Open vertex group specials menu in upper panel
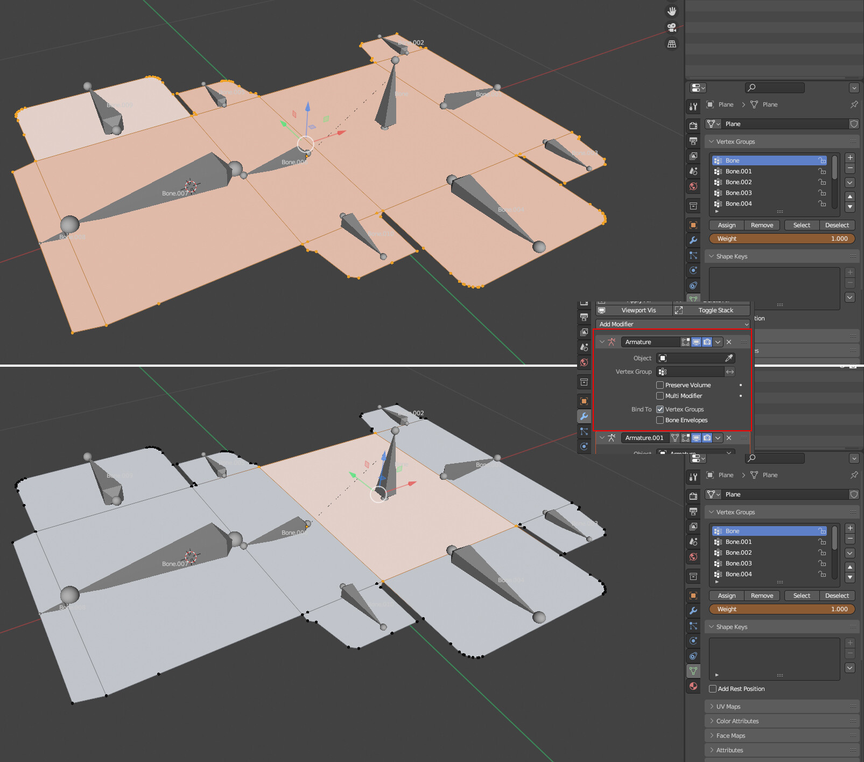 [x=850, y=183]
